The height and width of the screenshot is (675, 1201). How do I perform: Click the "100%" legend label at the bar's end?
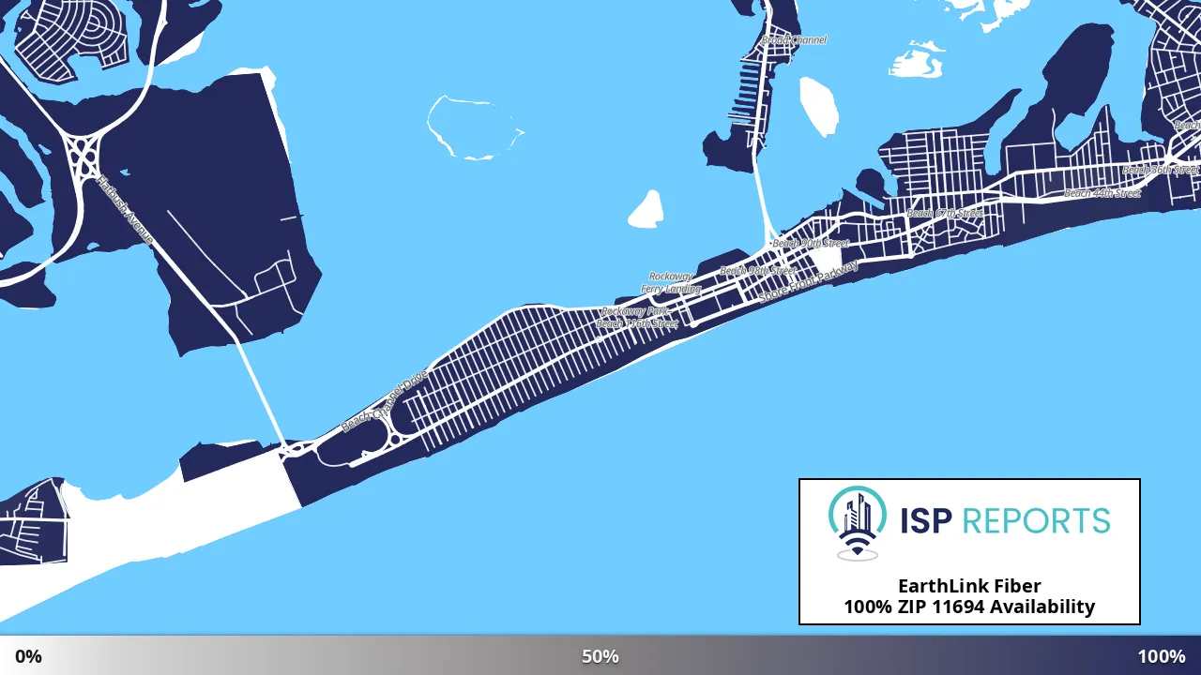[1162, 656]
